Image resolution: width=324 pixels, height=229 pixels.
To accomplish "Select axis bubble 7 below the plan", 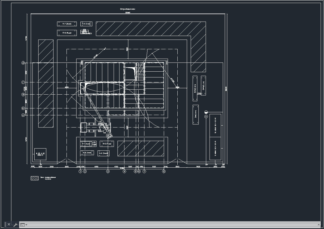I will 144,171.
